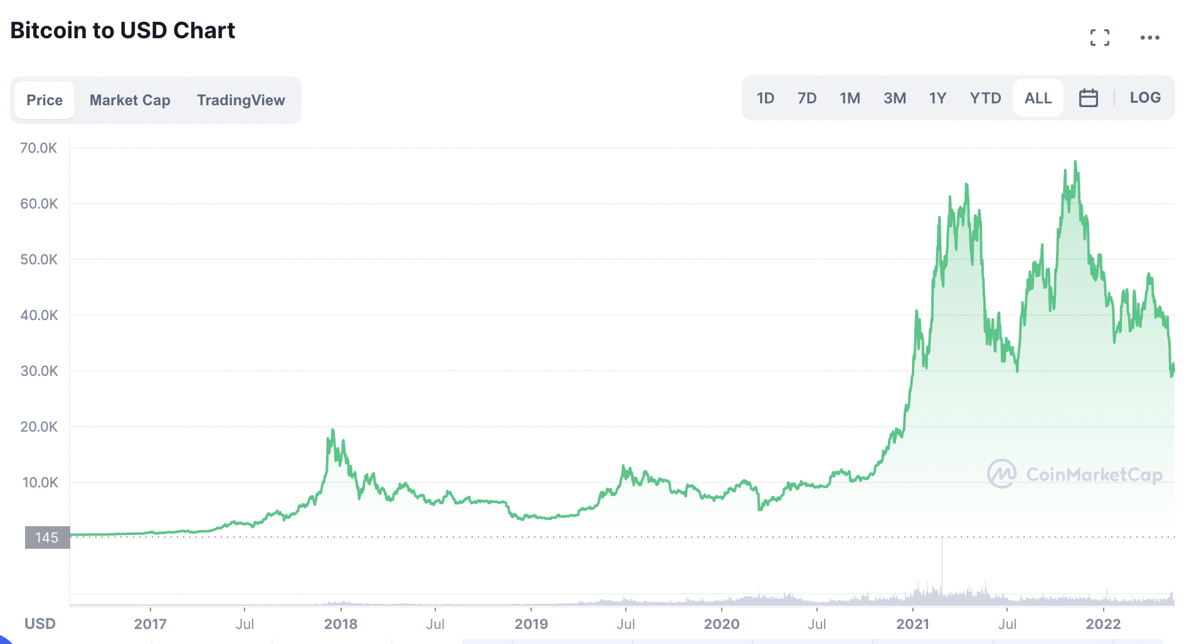Open the calendar date range picker

pos(1088,98)
